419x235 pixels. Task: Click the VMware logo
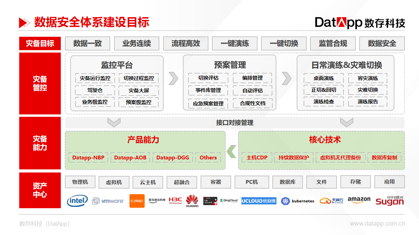108,201
